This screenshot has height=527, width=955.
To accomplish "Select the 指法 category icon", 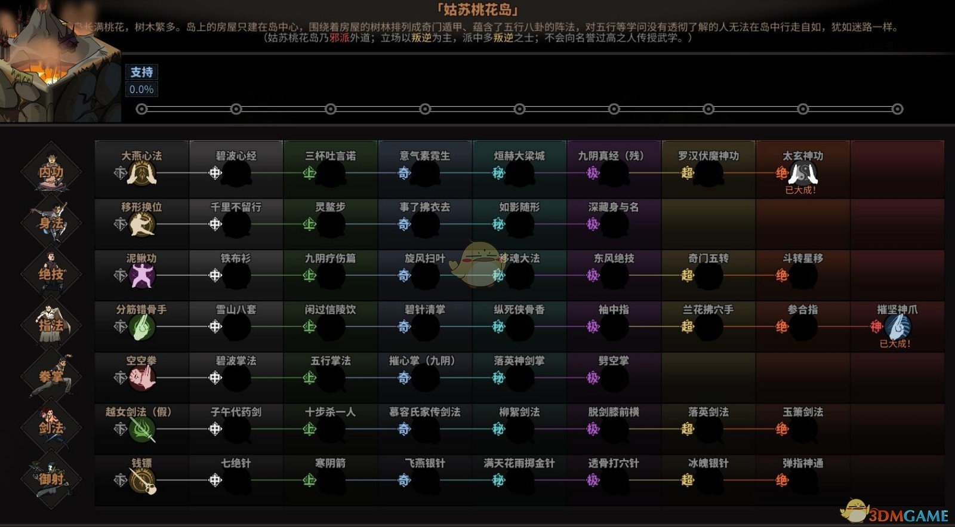I will pos(51,325).
